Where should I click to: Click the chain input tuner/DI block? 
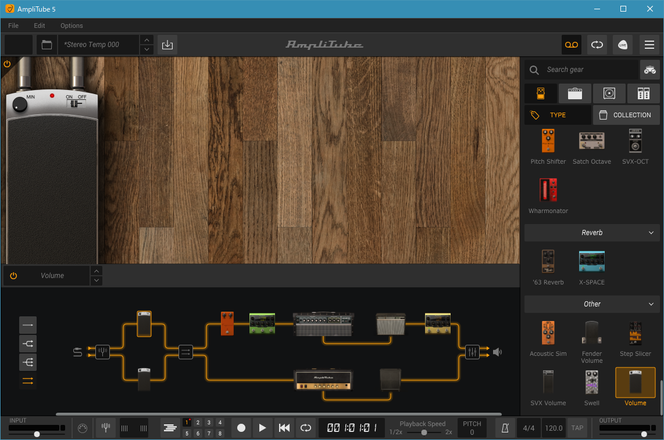[x=102, y=352]
